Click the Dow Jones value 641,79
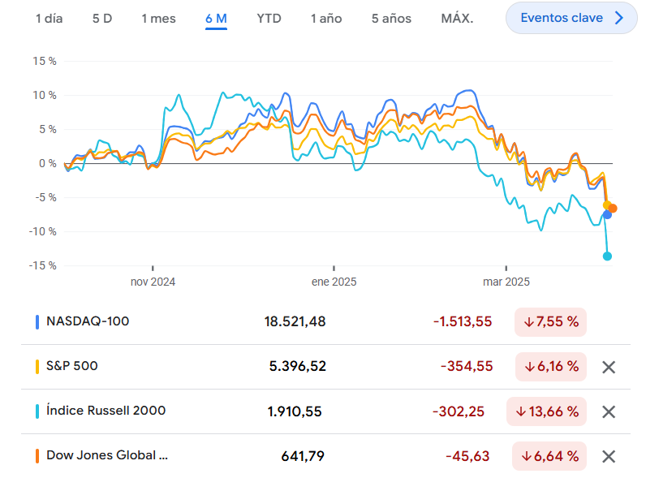The width and height of the screenshot is (646, 478). pos(303,456)
